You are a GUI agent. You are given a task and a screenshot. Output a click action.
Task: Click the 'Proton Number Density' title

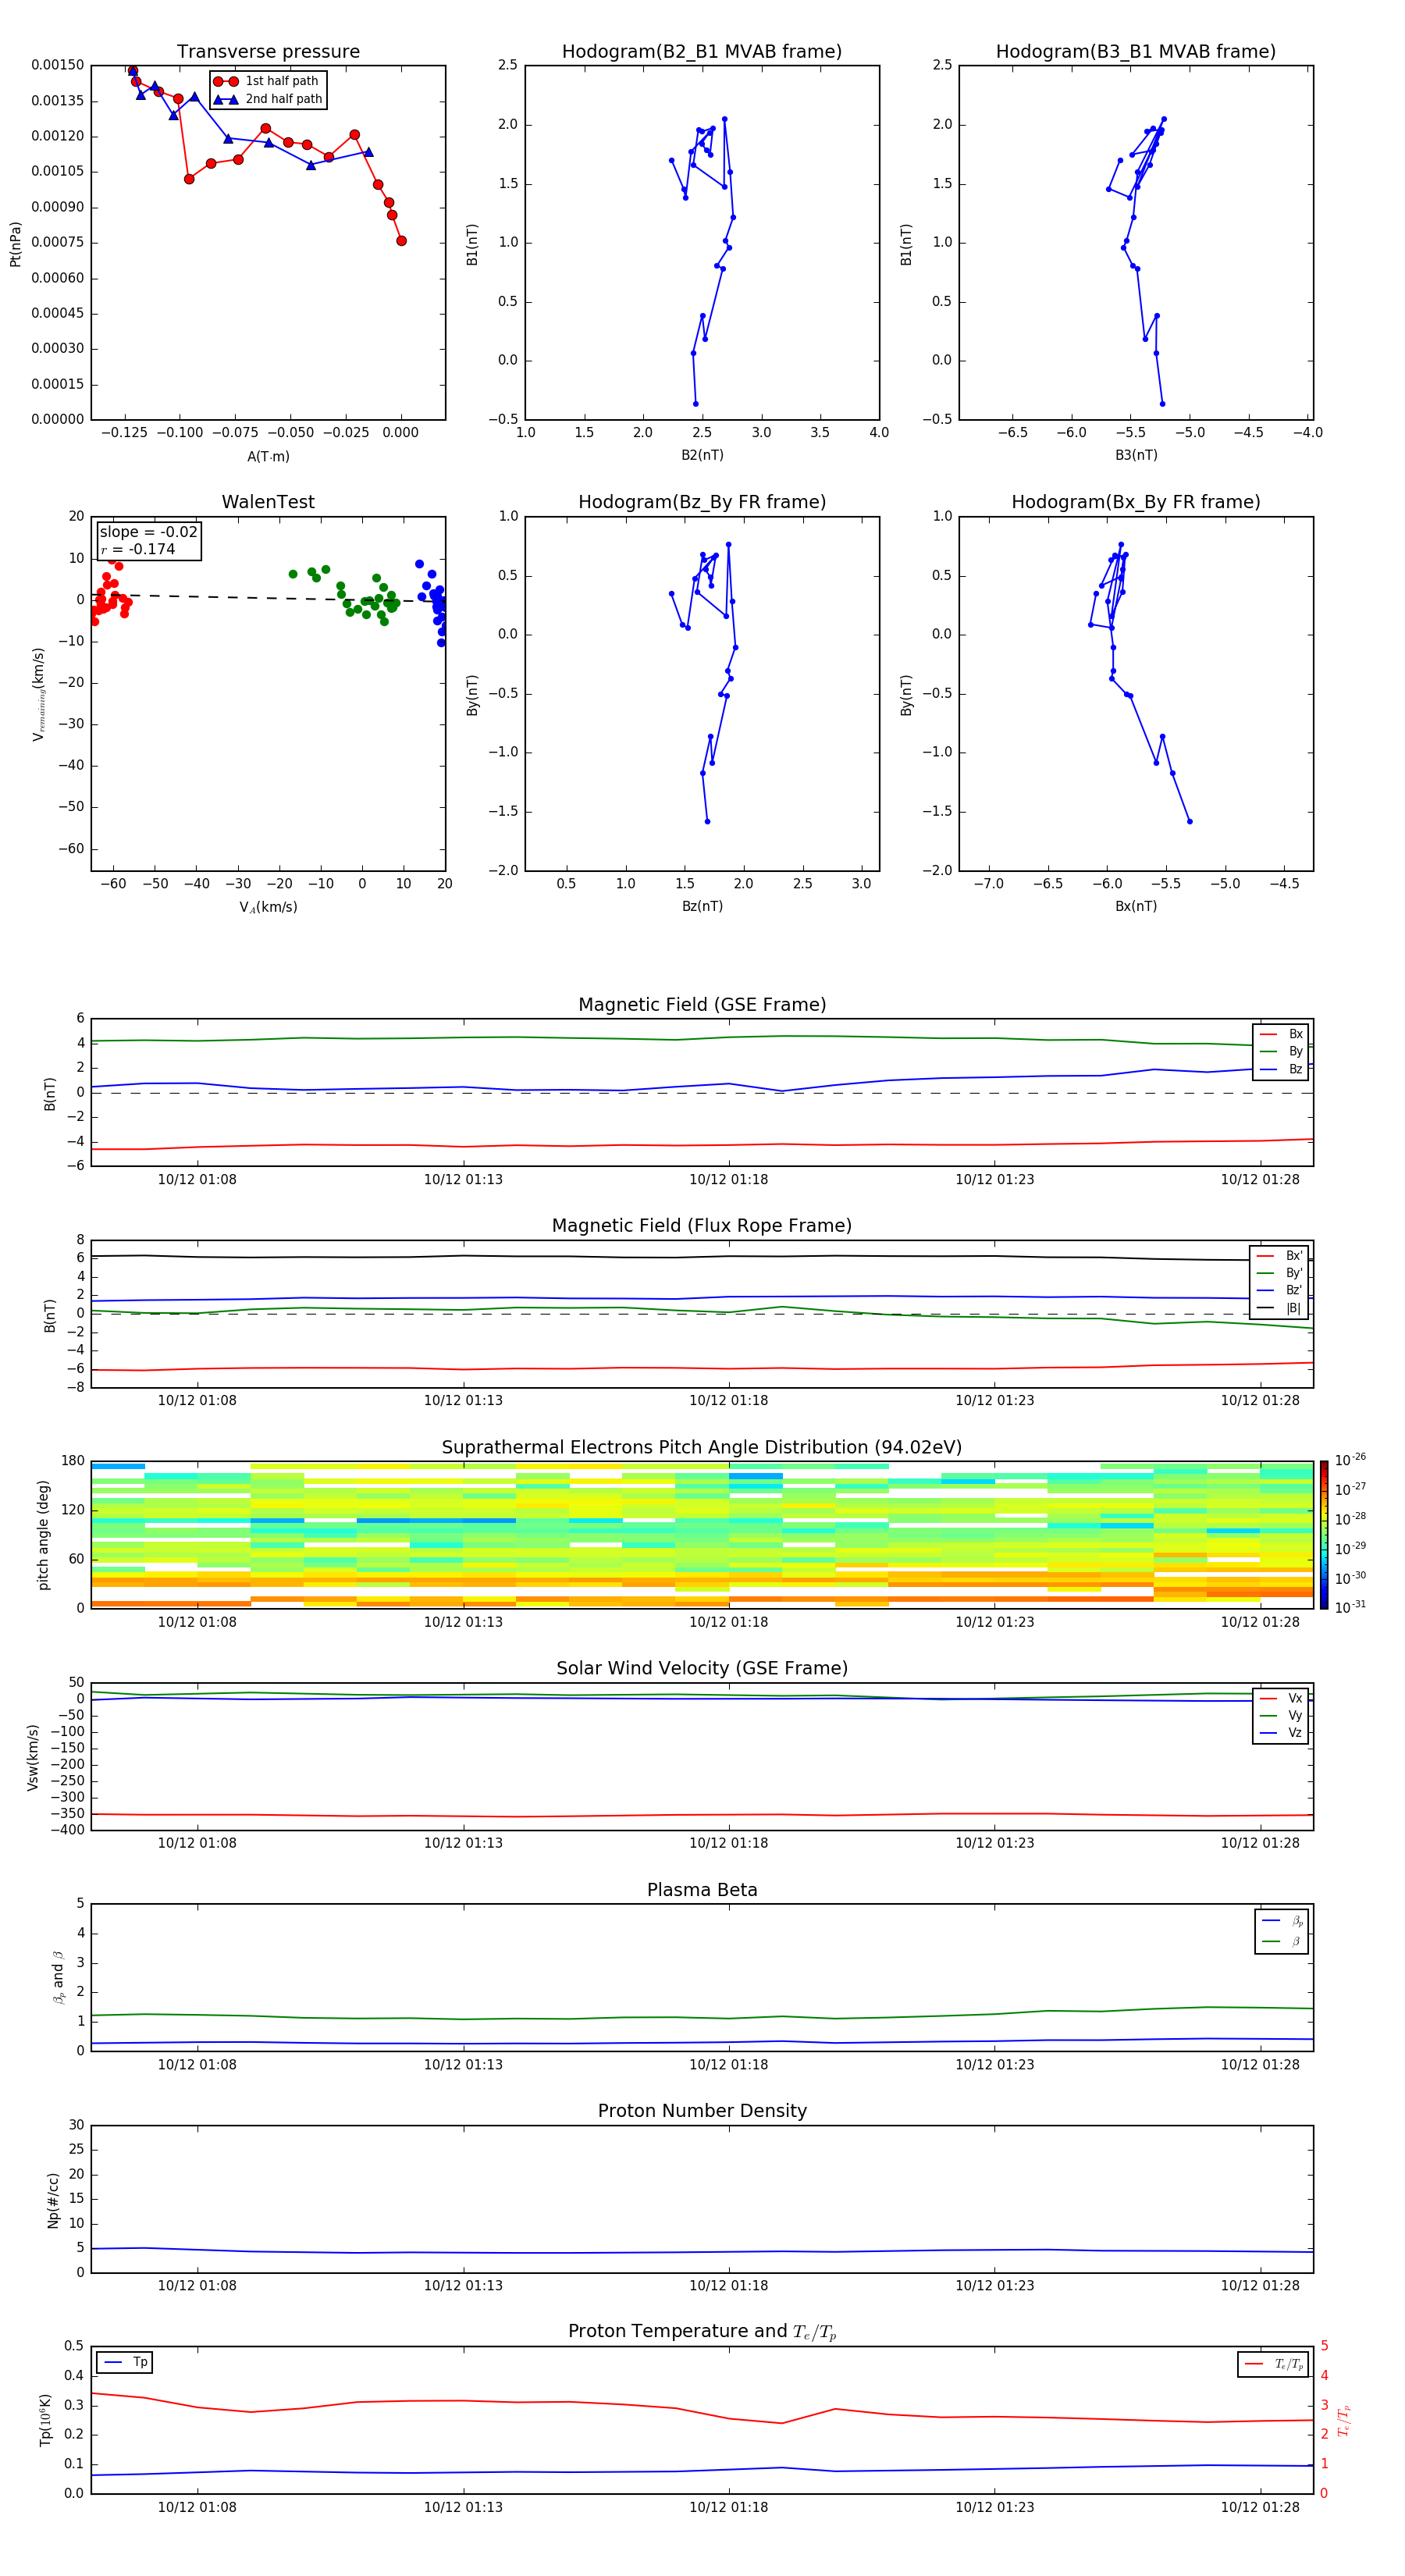[x=702, y=2111]
